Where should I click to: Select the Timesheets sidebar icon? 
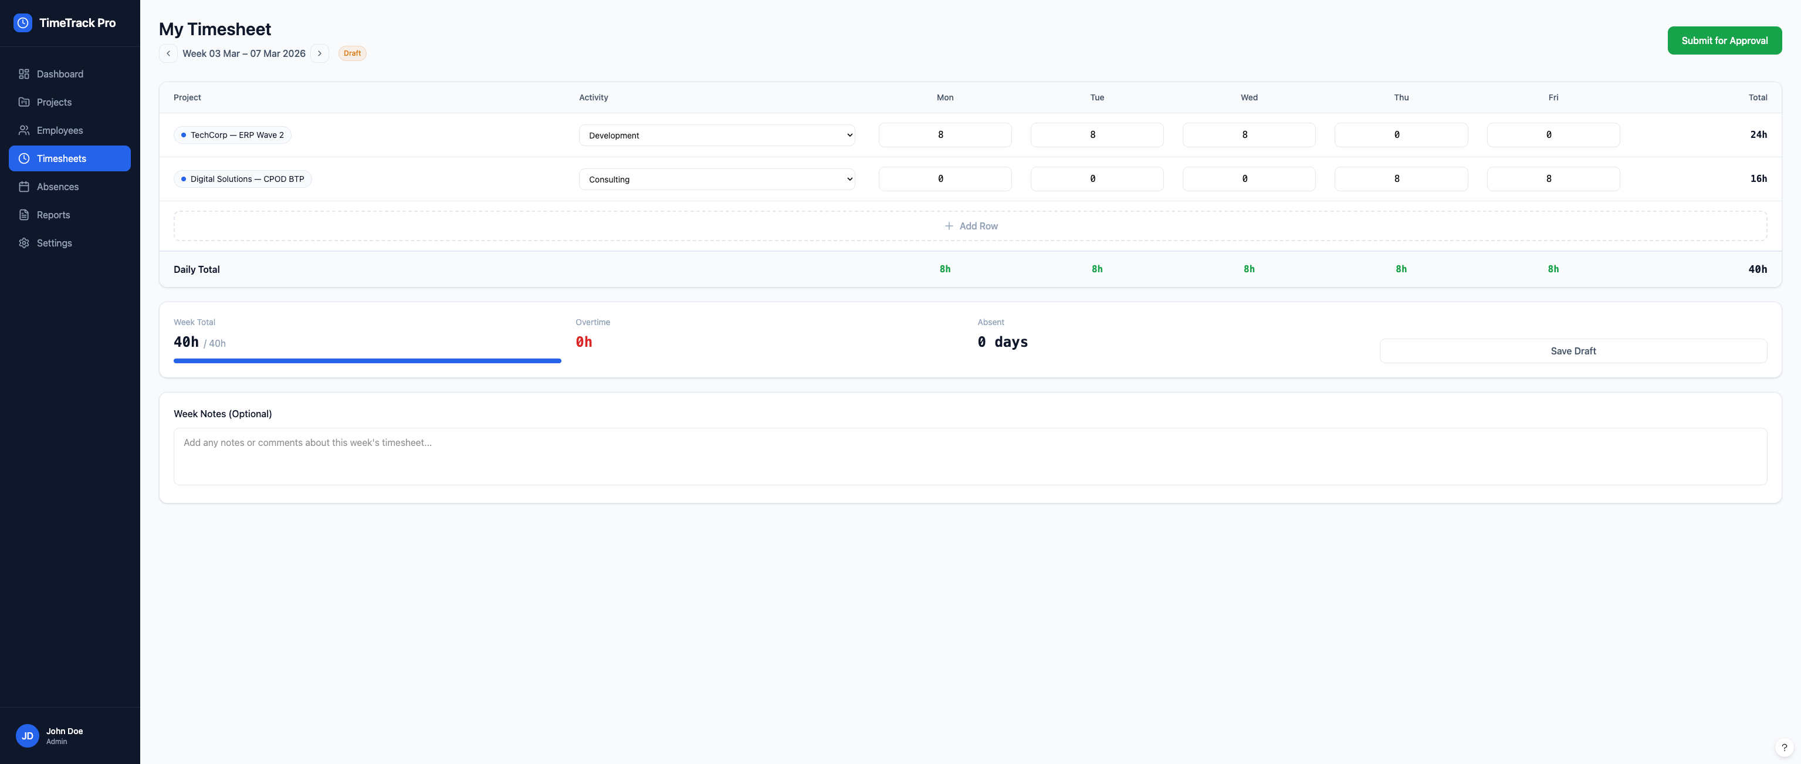24,158
